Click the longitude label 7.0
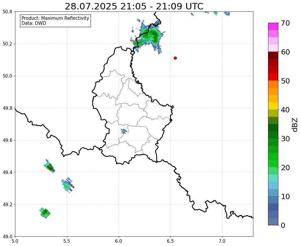301x246 pixels. [222, 241]
